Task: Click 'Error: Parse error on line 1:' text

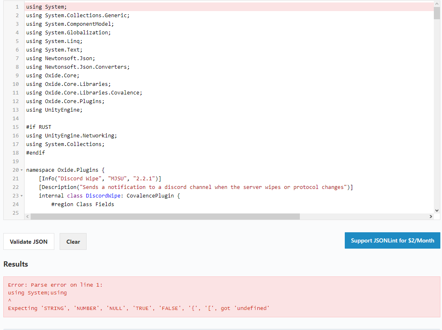Action: coord(55,285)
